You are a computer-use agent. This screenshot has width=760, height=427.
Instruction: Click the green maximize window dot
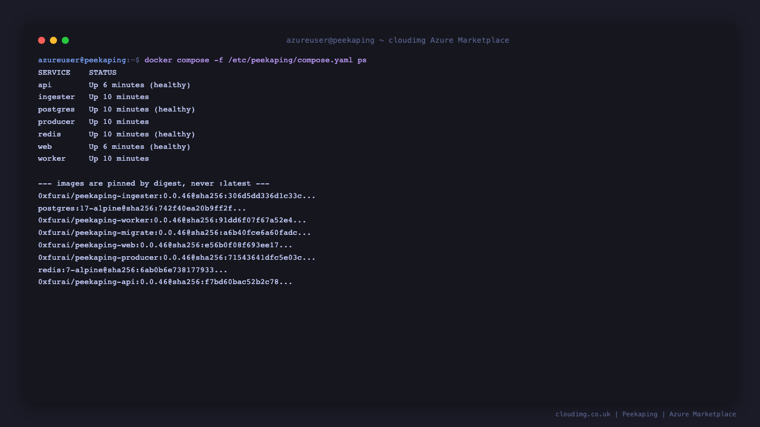65,40
